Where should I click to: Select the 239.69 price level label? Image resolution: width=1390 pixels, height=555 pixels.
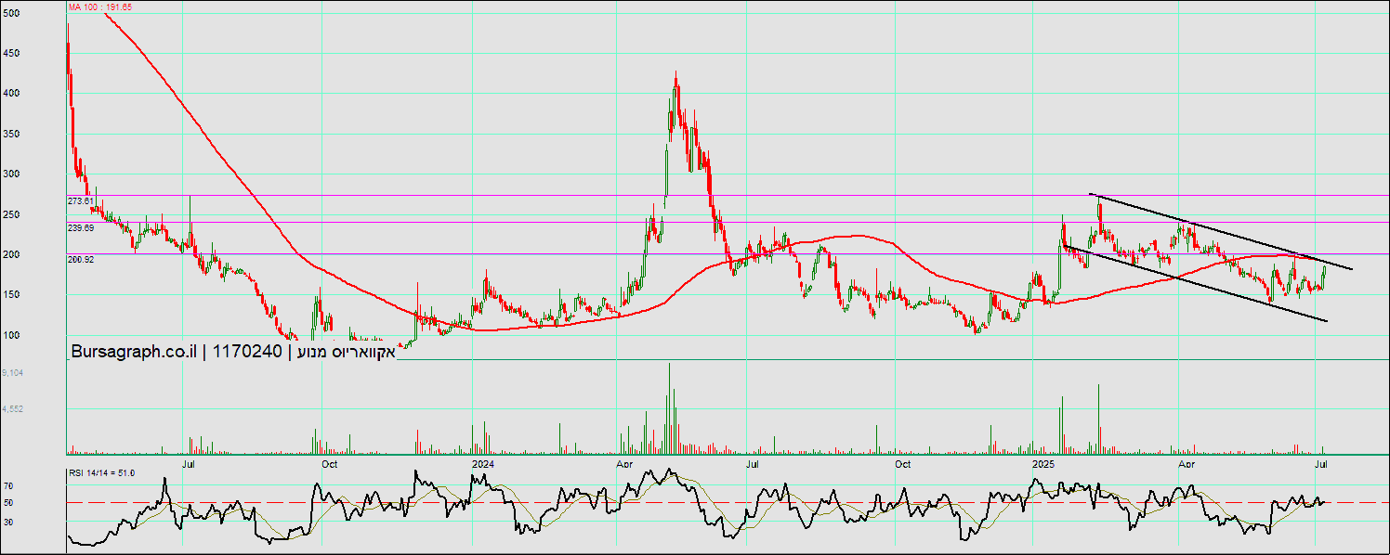pyautogui.click(x=81, y=227)
